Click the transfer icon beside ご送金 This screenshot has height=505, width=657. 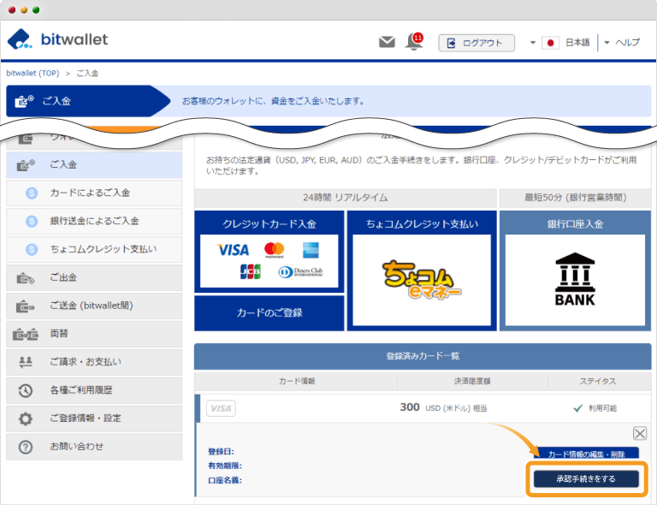click(x=26, y=306)
